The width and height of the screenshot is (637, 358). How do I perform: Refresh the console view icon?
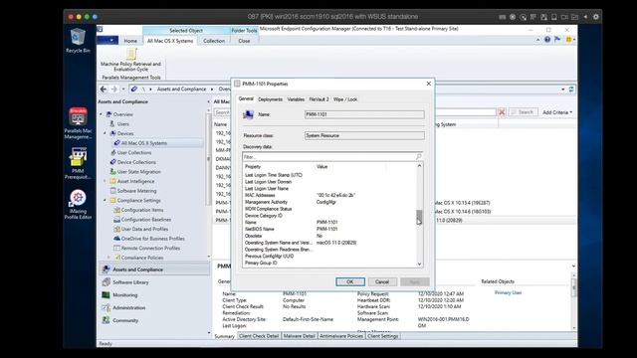[571, 89]
